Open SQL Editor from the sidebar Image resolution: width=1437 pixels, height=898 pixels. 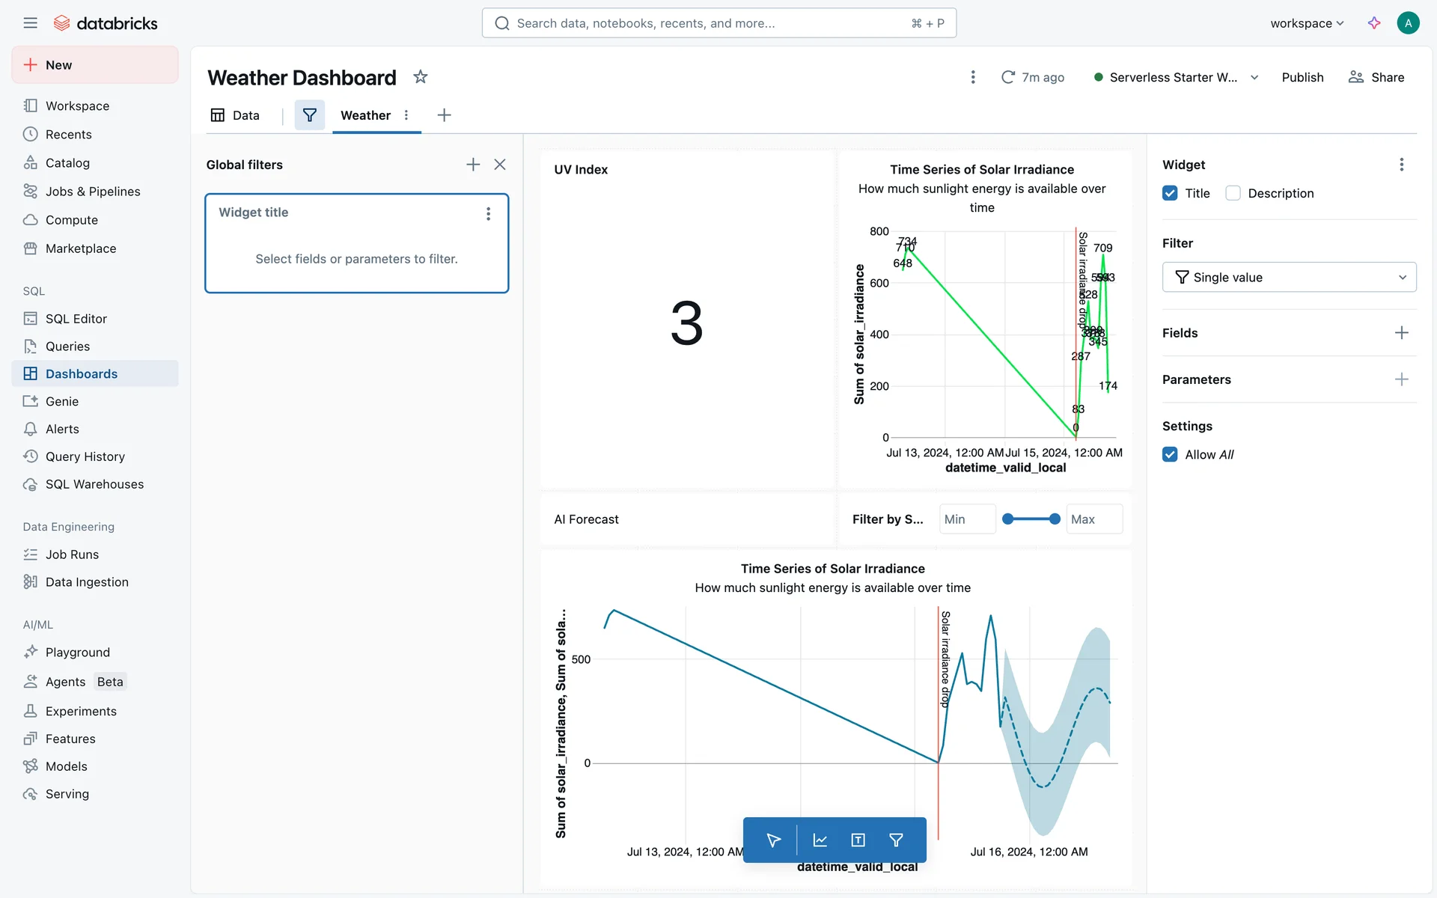click(x=76, y=319)
